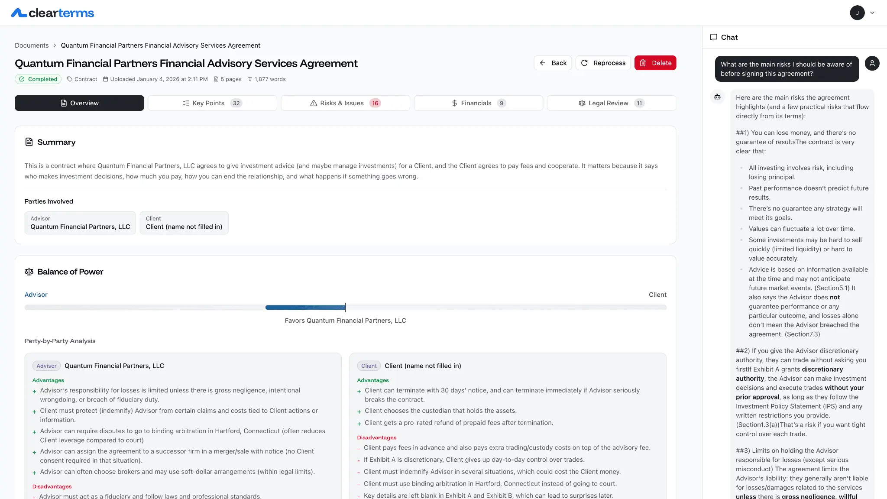
Task: Click the left arrow icon in Back
Action: (x=542, y=63)
